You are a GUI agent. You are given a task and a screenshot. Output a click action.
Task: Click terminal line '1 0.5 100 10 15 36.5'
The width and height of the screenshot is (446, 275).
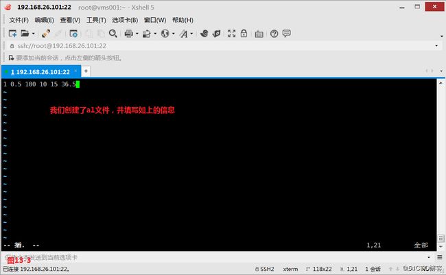[40, 84]
